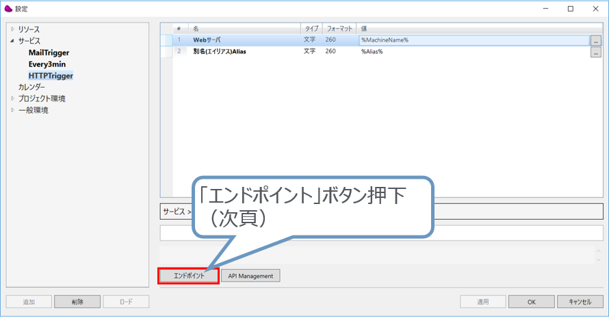Screen dimensions: 609x317
Task: Expand the リソース tree node
Action: pos(12,29)
